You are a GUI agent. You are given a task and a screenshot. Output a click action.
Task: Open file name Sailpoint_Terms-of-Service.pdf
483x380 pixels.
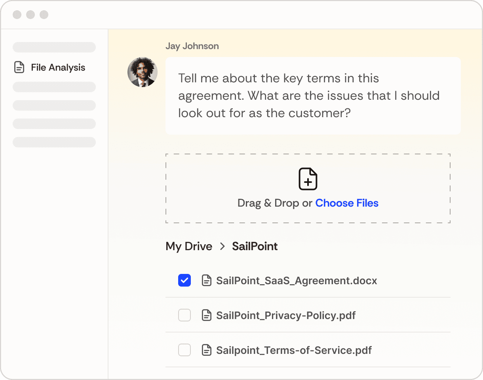click(294, 350)
